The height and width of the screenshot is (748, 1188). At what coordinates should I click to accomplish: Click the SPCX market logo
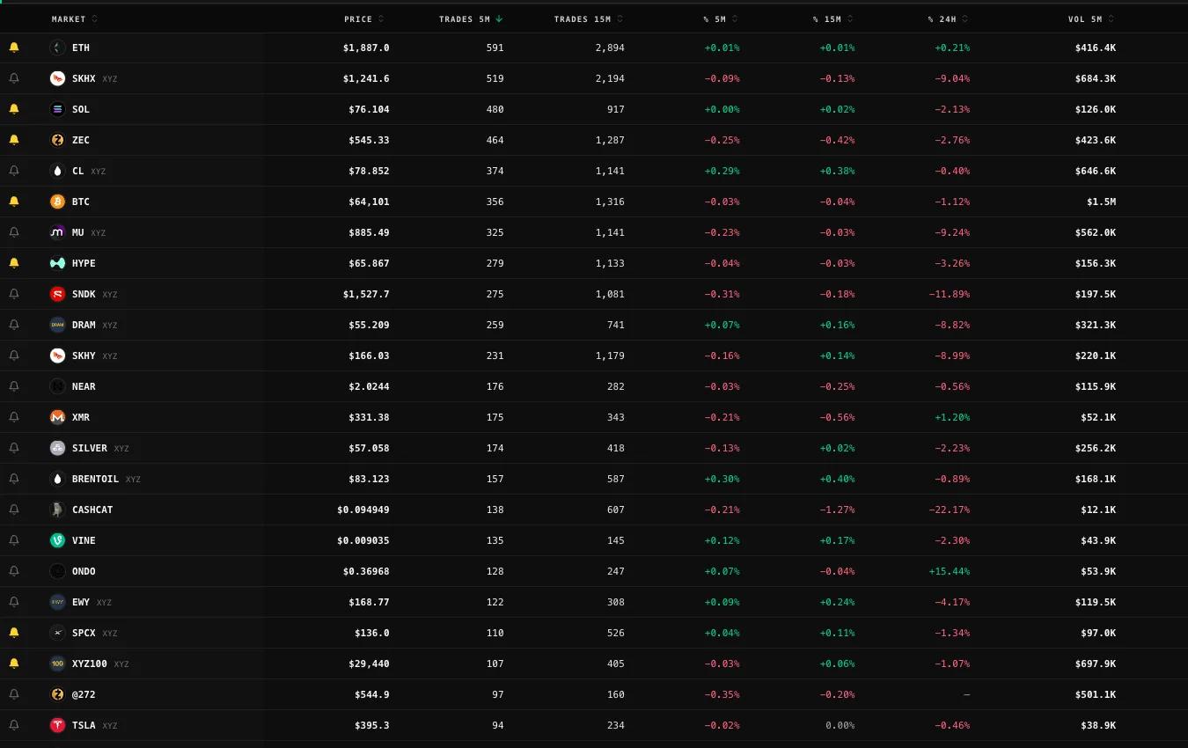[x=57, y=633]
